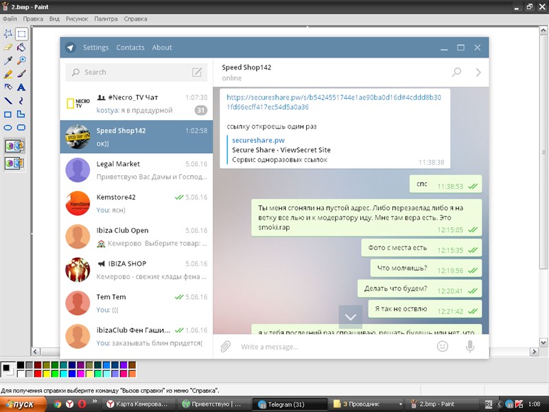Screen dimensions: 549x412
Task: Pick the bright red color swatch
Action: coord(38,374)
